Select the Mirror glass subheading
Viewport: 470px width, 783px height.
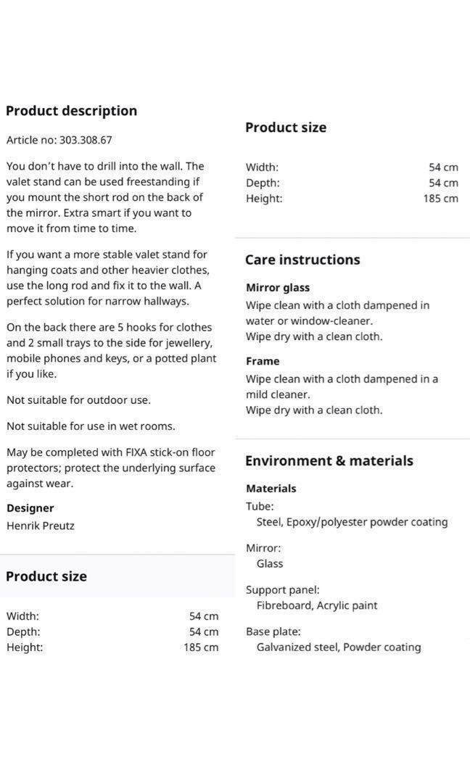point(278,288)
